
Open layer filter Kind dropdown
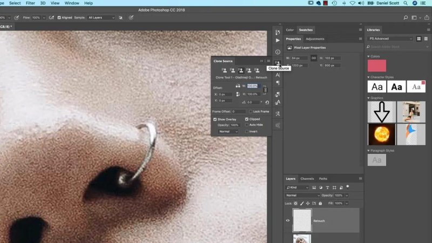pos(298,187)
